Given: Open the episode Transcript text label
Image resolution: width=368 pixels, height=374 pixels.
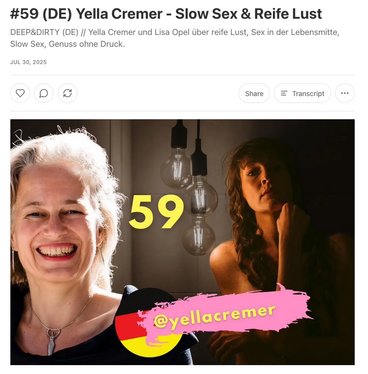Looking at the screenshot, I should pyautogui.click(x=308, y=94).
